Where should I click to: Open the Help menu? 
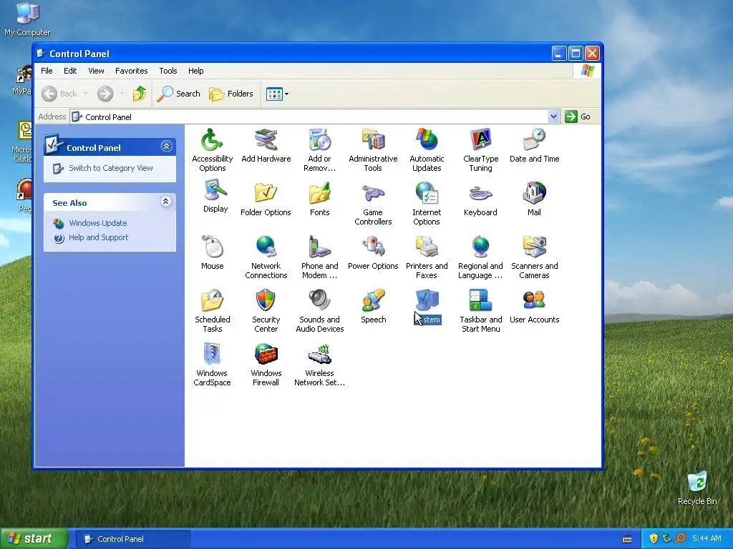[196, 71]
